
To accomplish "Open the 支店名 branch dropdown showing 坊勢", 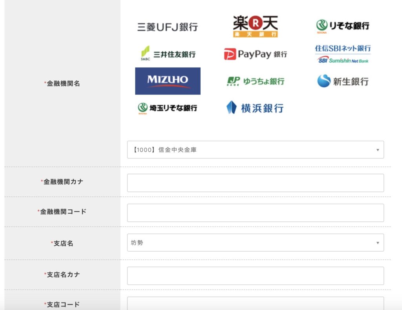I will pyautogui.click(x=255, y=243).
